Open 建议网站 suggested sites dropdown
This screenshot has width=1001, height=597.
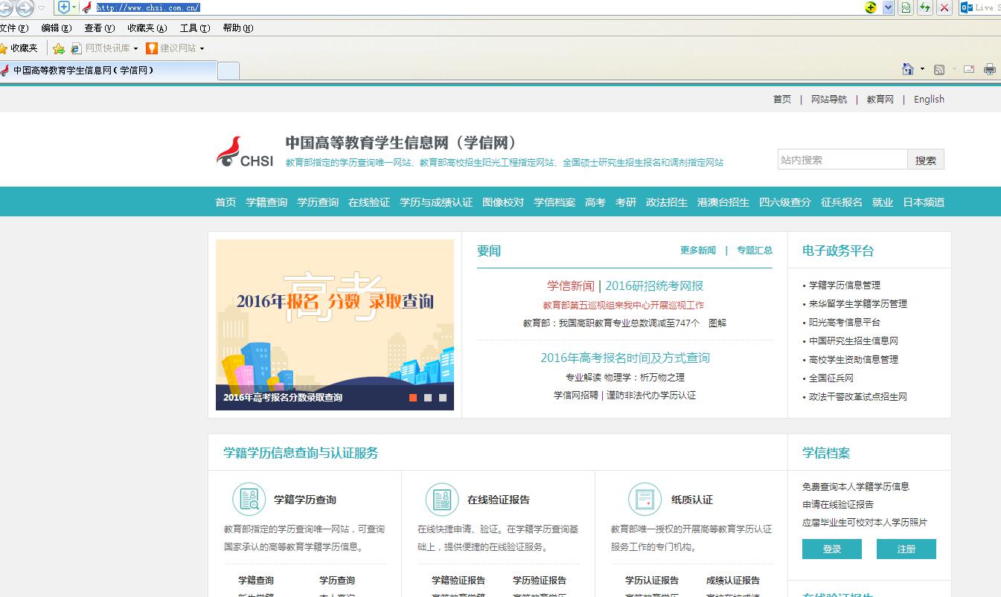click(x=175, y=48)
